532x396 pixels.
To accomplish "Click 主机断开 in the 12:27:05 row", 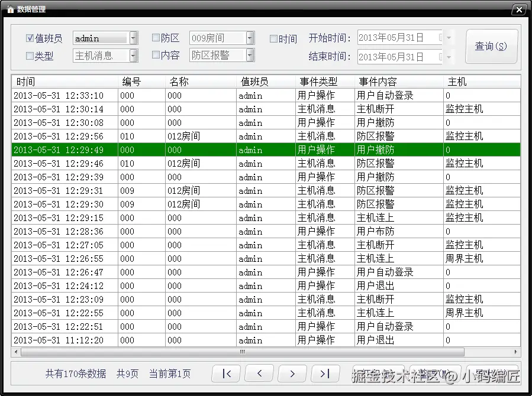I will tap(375, 245).
